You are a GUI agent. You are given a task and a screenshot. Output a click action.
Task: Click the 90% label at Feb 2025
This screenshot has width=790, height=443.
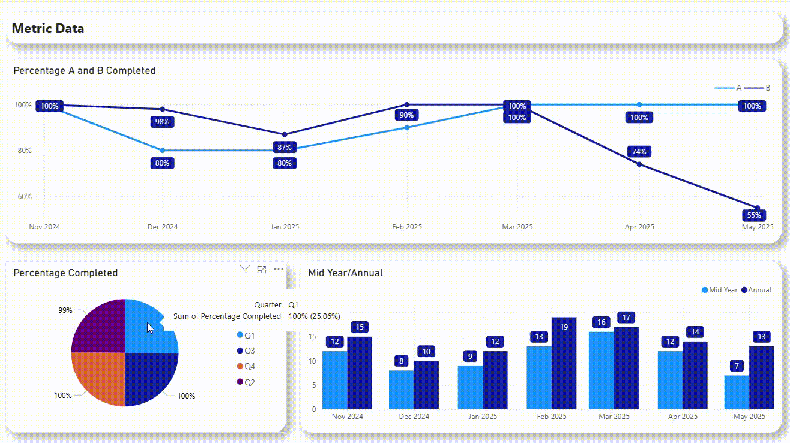click(x=407, y=115)
